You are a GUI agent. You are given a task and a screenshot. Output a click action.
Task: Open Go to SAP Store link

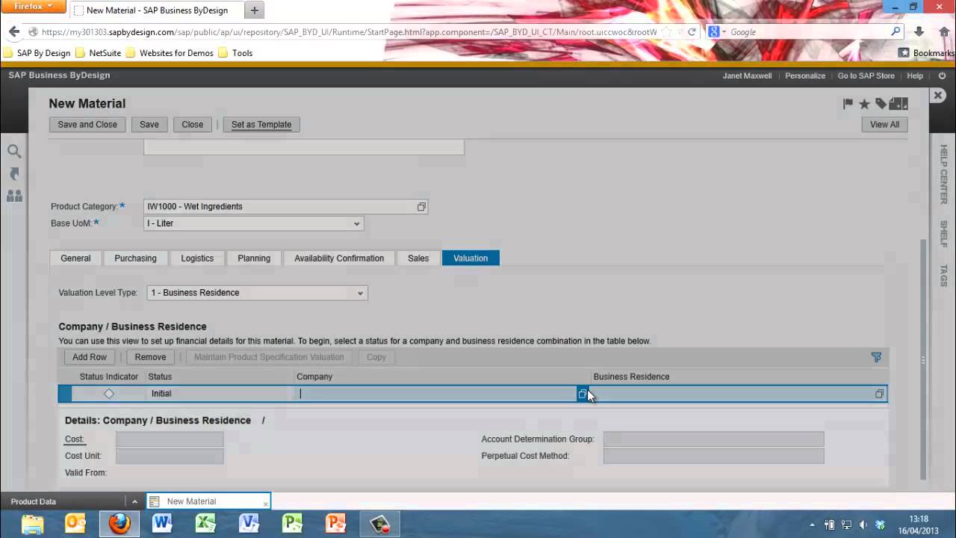pos(866,75)
